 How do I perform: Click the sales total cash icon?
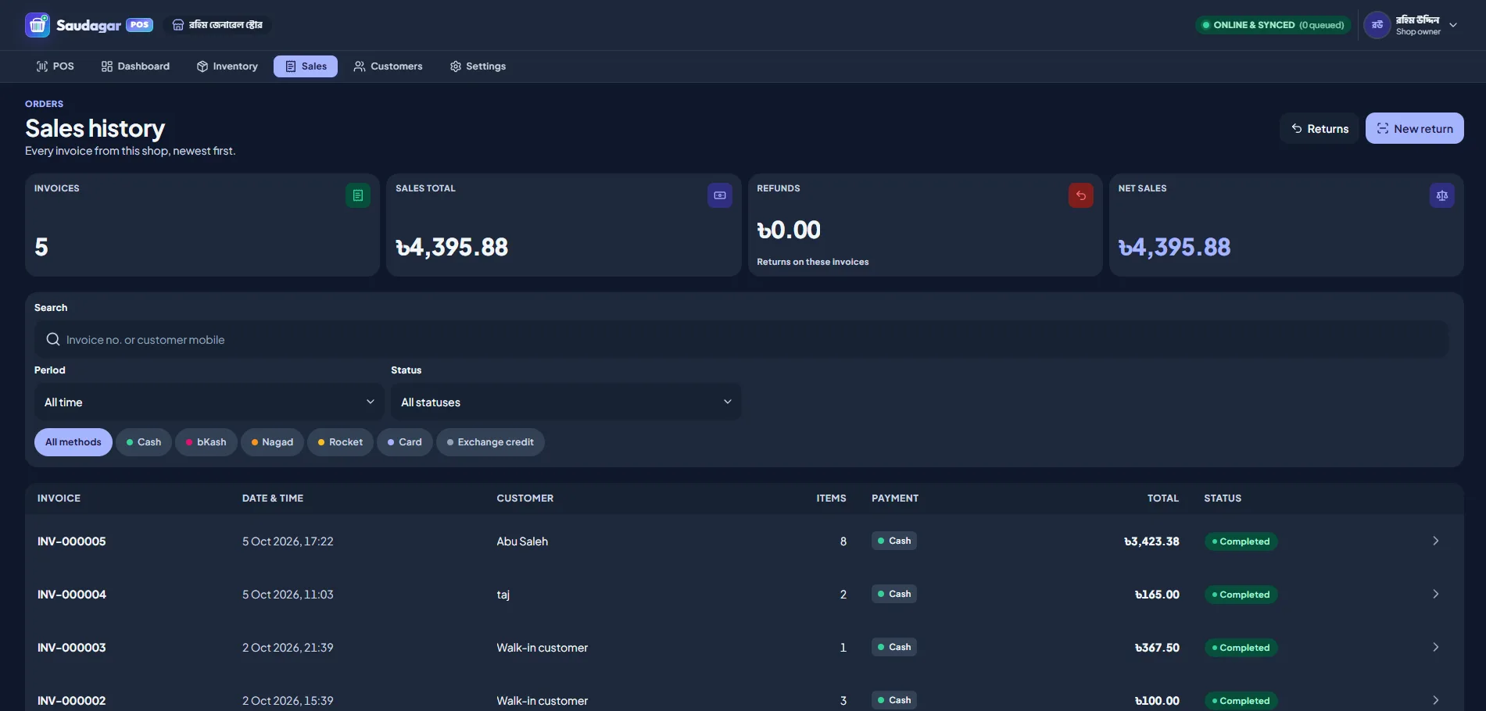coord(720,195)
